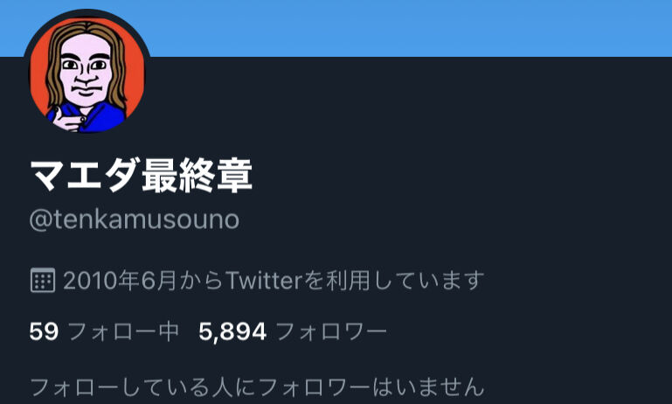Image resolution: width=672 pixels, height=404 pixels.
Task: Tap the 2010年6月 join date text
Action: pos(120,281)
